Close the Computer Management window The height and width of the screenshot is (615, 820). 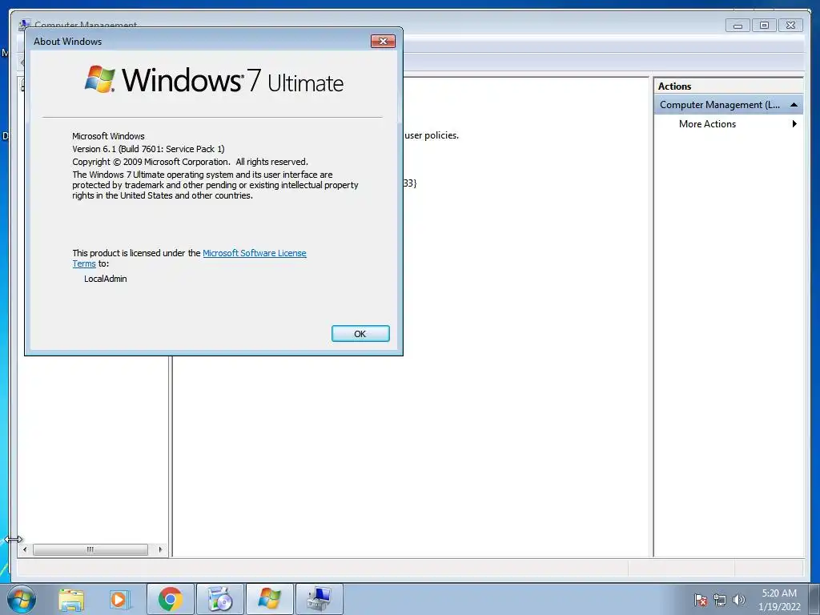[790, 25]
